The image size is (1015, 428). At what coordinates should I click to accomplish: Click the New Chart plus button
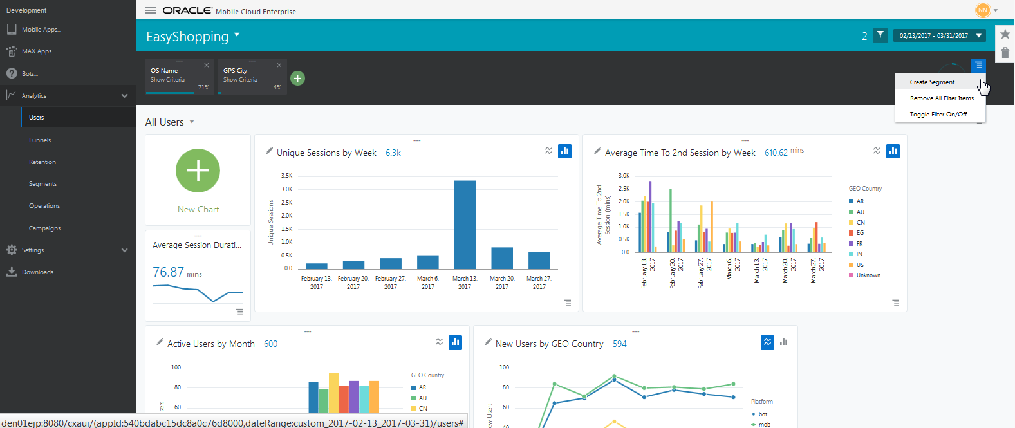pos(198,171)
